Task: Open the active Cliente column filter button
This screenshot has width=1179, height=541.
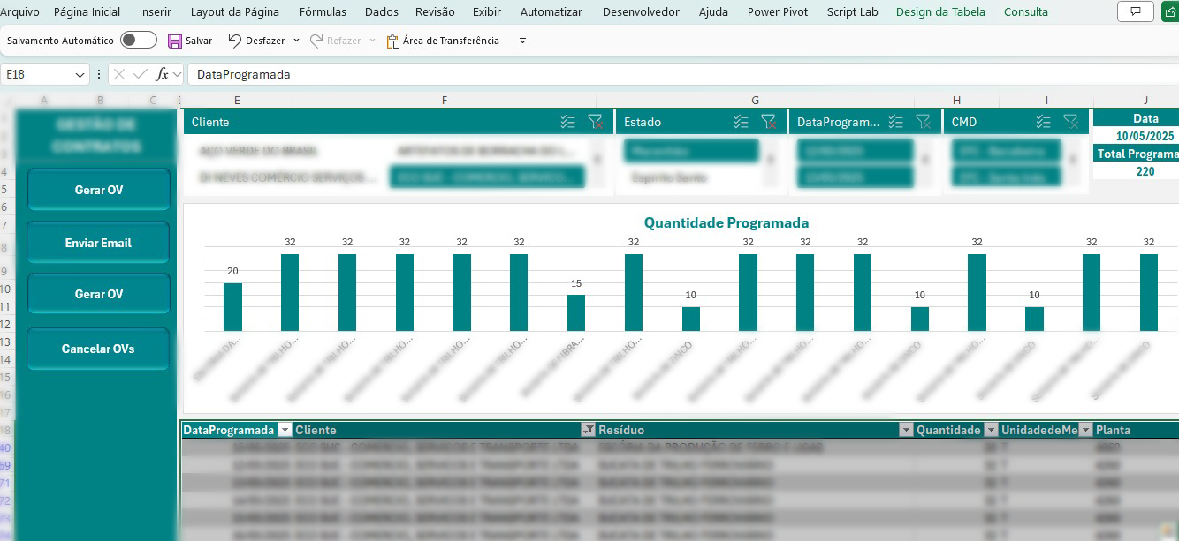Action: point(588,430)
